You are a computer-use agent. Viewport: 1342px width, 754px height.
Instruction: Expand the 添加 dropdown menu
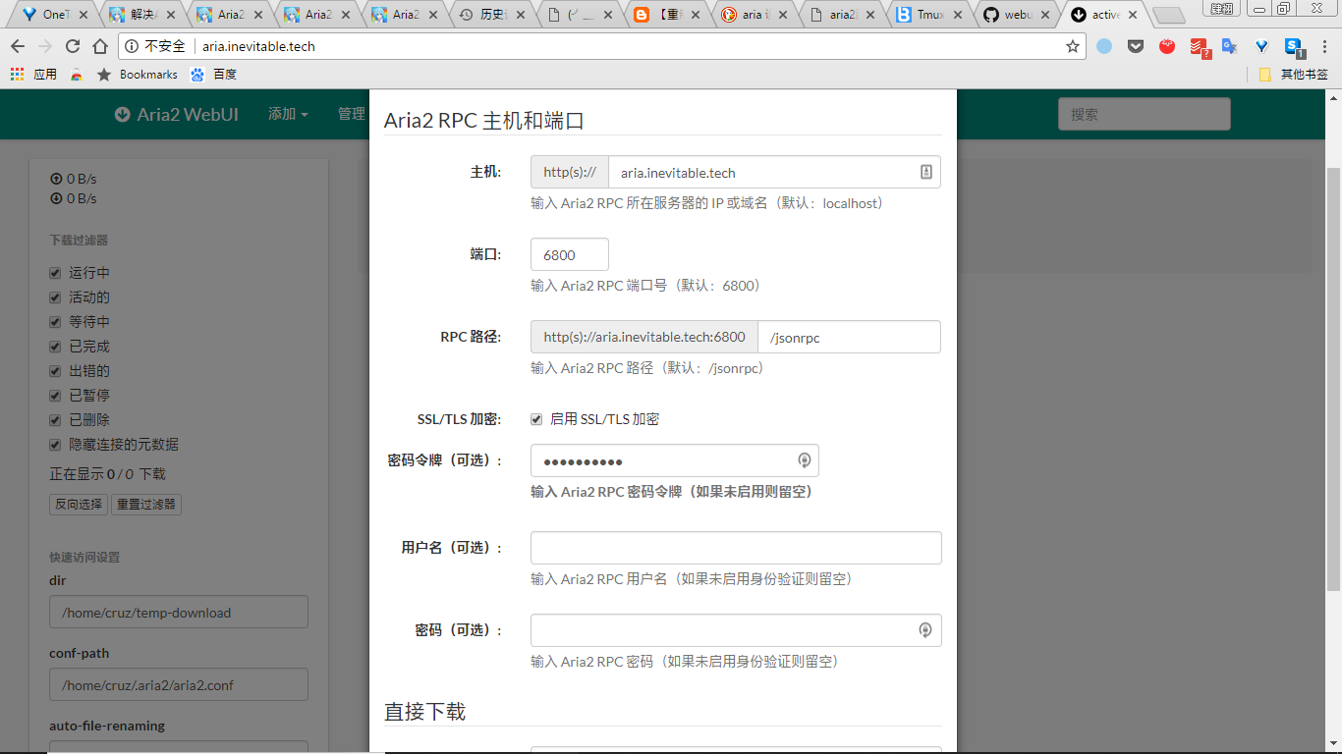(288, 114)
